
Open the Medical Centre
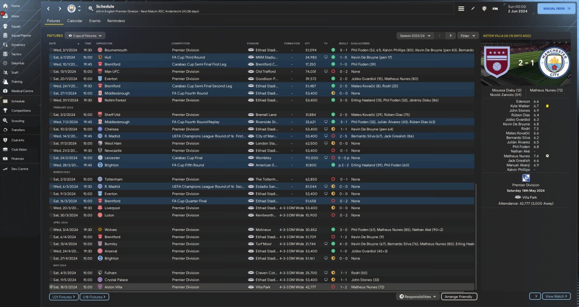(22, 91)
